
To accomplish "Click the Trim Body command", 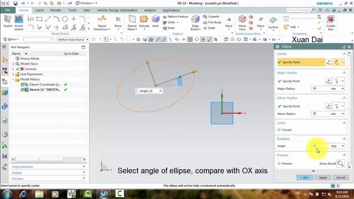I will tap(212, 22).
